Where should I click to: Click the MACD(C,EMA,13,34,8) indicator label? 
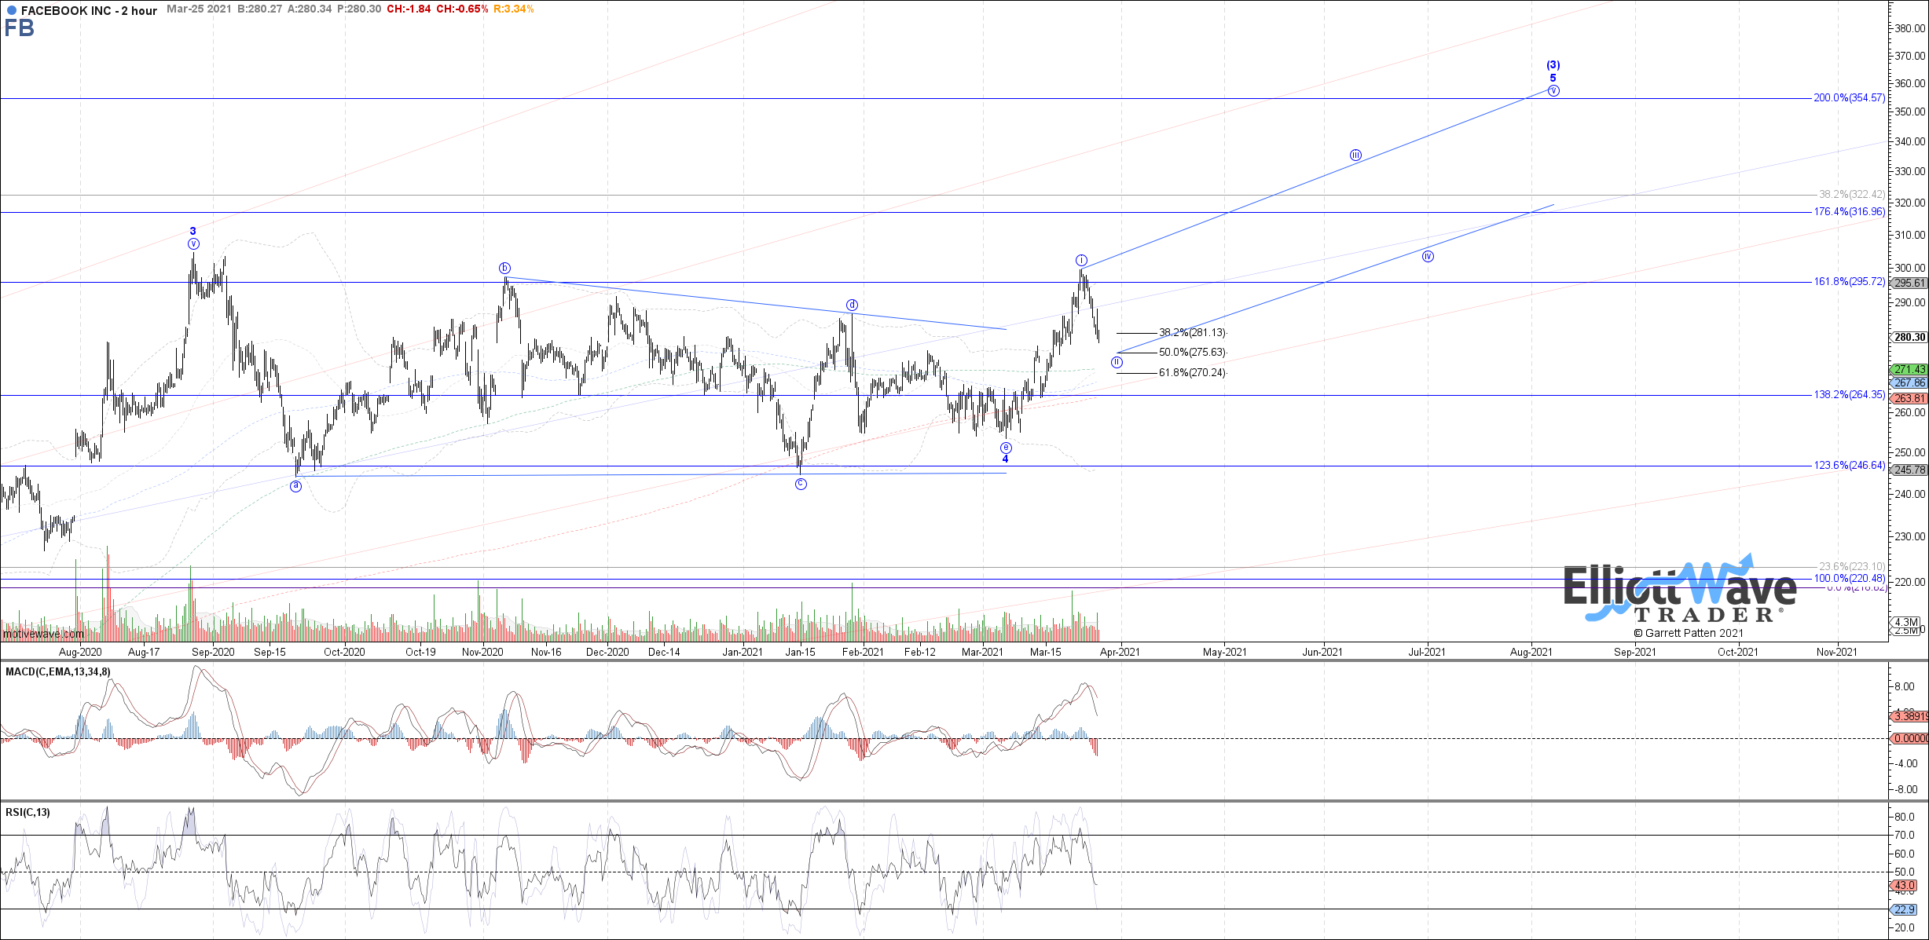pyautogui.click(x=58, y=672)
